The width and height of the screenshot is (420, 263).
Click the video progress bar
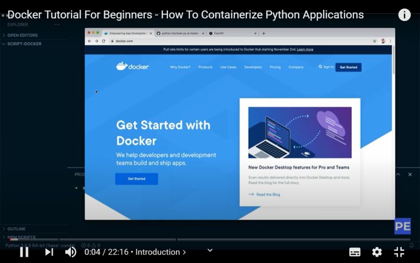point(210,239)
